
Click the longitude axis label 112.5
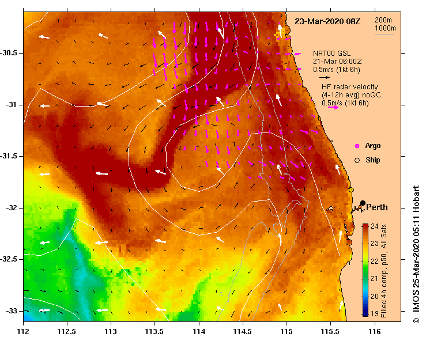click(x=67, y=332)
